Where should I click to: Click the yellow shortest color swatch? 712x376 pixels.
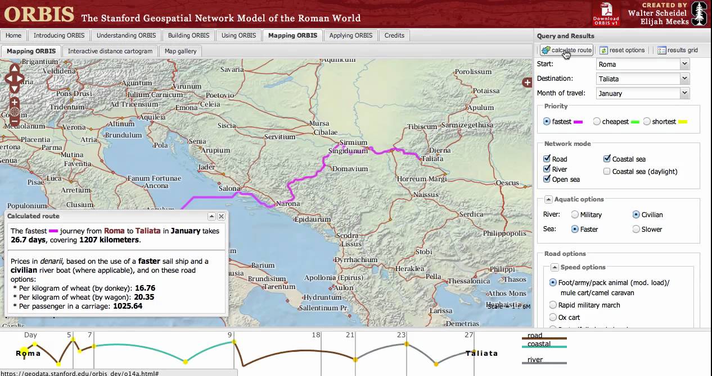tap(683, 122)
